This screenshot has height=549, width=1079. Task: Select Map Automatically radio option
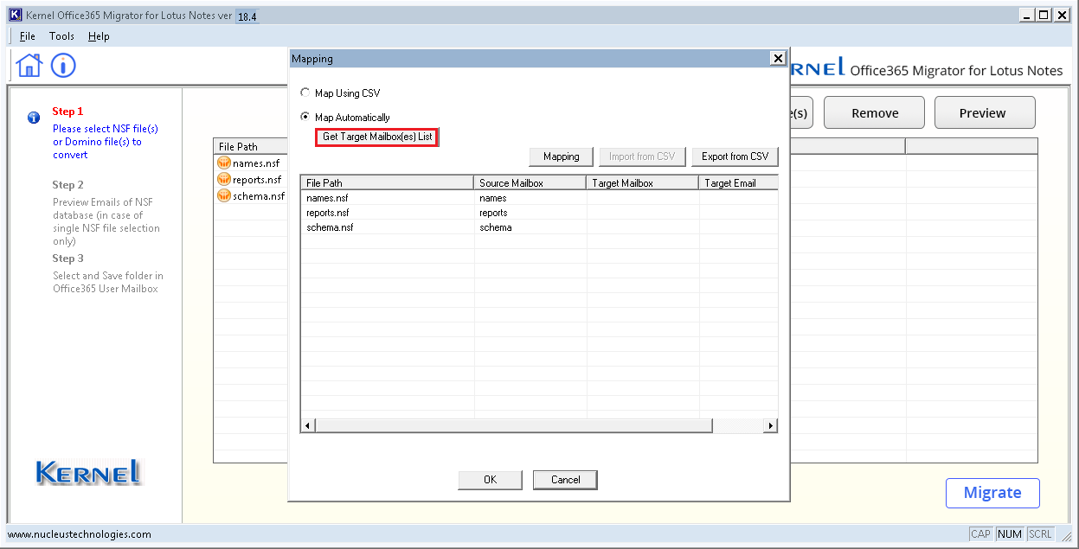pos(304,117)
